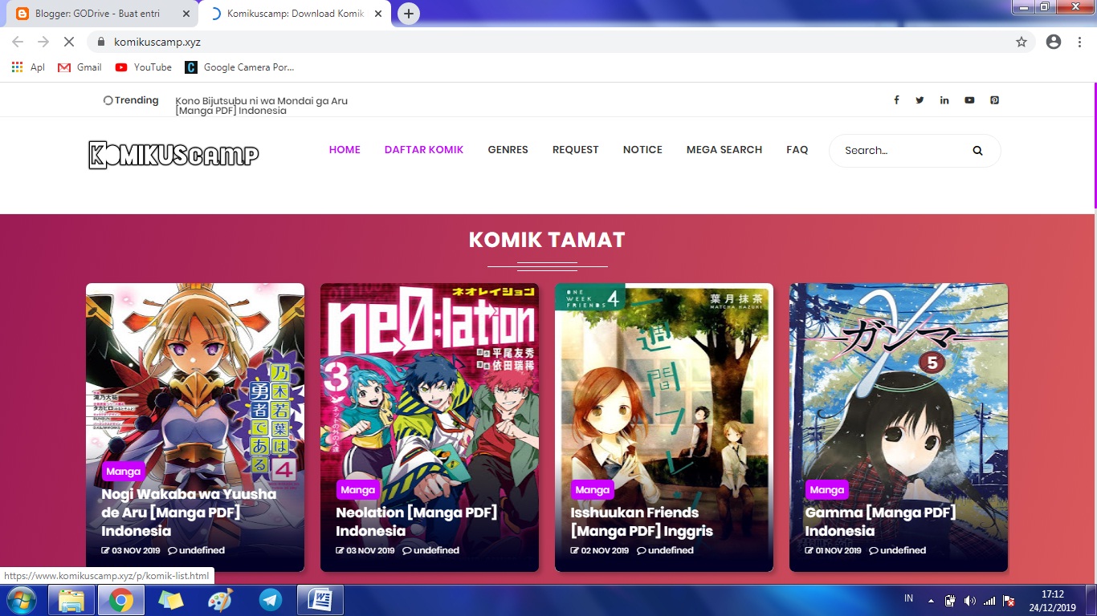The width and height of the screenshot is (1097, 616).
Task: Open Isshuukan Friends [Manga PDF] Inggris title
Action: (642, 521)
